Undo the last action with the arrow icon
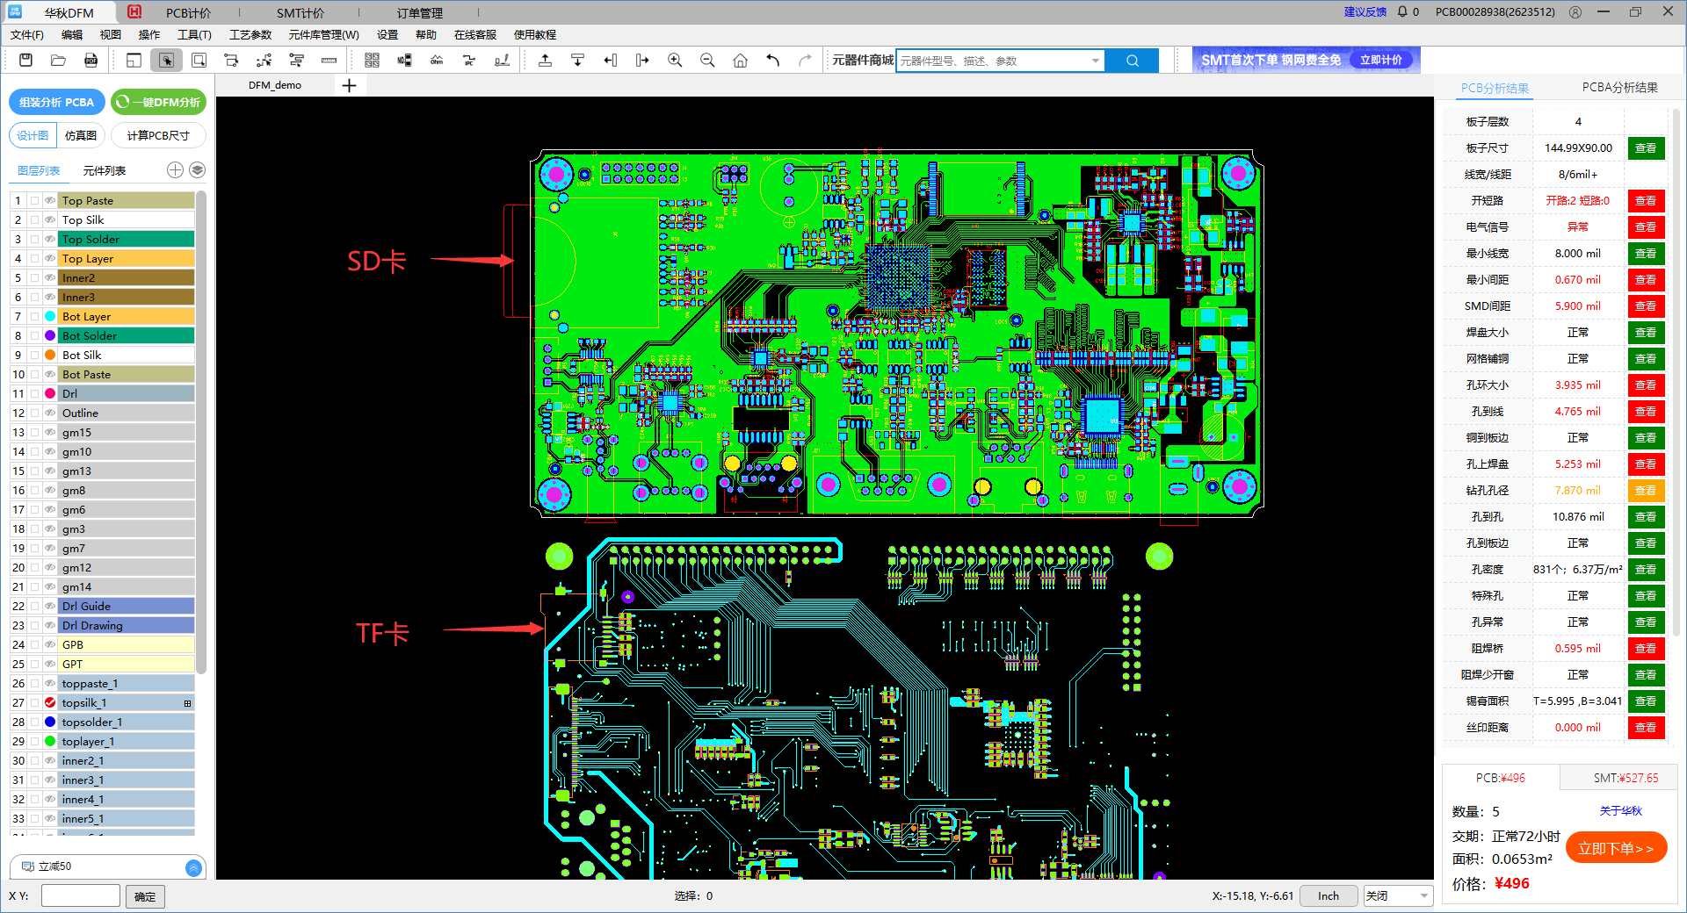This screenshot has height=913, width=1687. (x=772, y=60)
